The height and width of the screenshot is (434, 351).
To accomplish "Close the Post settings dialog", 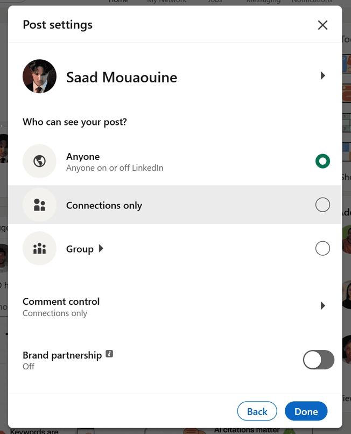I will [322, 25].
